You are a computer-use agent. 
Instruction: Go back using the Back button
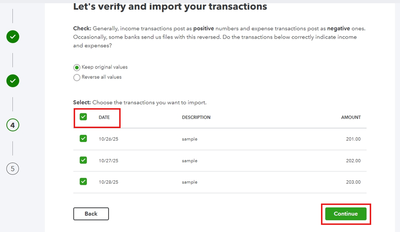tap(91, 214)
